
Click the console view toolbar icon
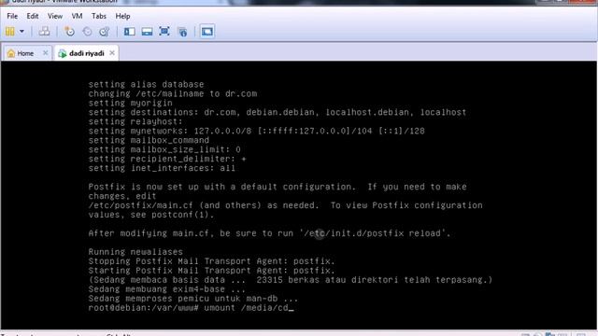point(207,31)
